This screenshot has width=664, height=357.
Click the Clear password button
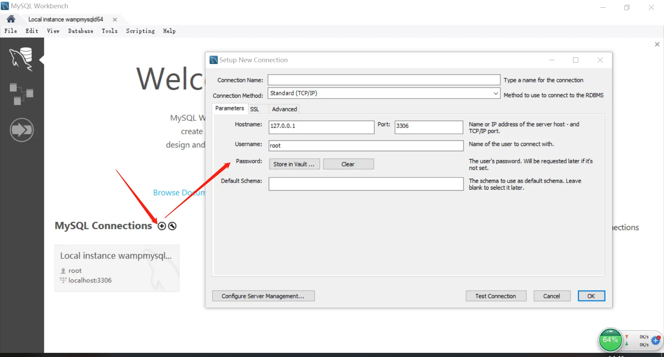click(348, 164)
